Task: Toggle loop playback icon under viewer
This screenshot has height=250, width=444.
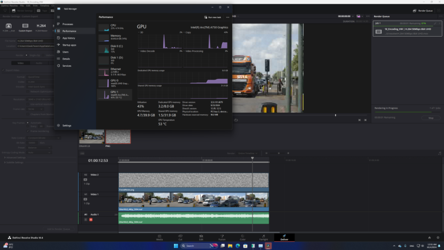Action: pyautogui.click(x=236, y=120)
